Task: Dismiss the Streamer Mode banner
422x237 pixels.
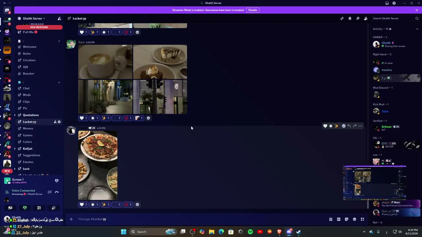Action: pos(417,10)
